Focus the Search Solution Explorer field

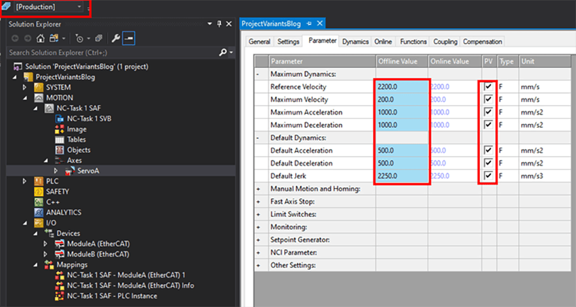pyautogui.click(x=113, y=52)
